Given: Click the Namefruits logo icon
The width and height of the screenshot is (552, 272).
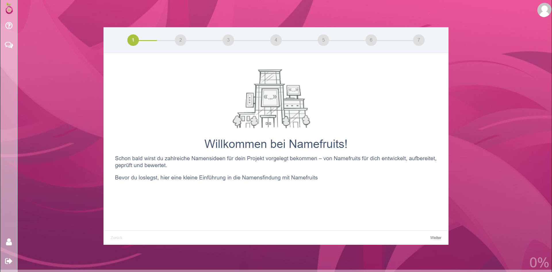Looking at the screenshot, I should [9, 9].
